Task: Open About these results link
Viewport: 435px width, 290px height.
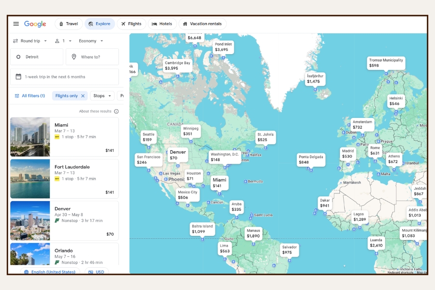Action: coord(95,111)
